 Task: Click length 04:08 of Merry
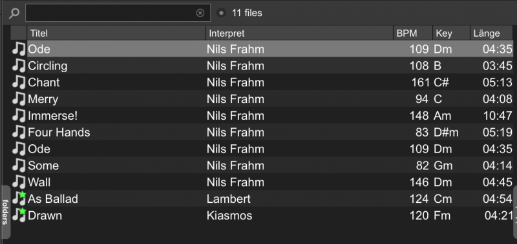pos(498,99)
